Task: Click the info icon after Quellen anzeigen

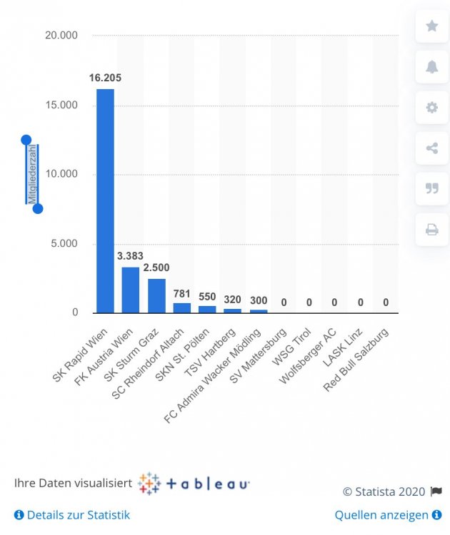Action: coord(436,515)
